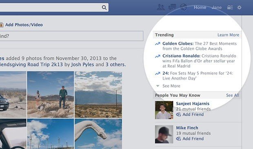Click the trending arrow icon beside Cristiano Ronaldo
This screenshot has height=149, width=253.
coord(158,56)
